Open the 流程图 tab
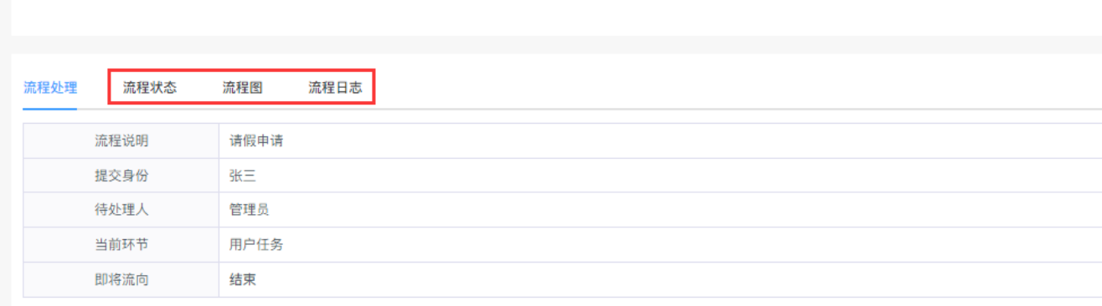 tap(243, 88)
